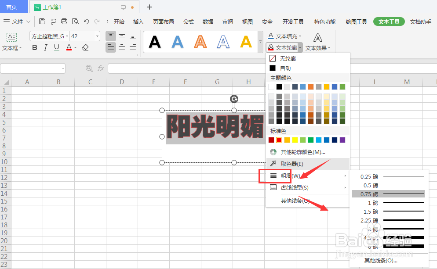Switch to the 插入 (Insert) tab
This screenshot has height=269, width=437.
tap(138, 22)
